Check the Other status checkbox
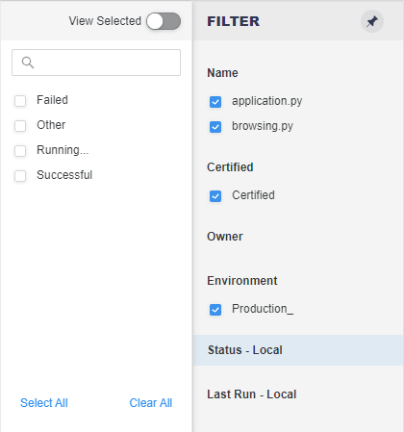Screen dimensions: 404x432 coord(20,126)
